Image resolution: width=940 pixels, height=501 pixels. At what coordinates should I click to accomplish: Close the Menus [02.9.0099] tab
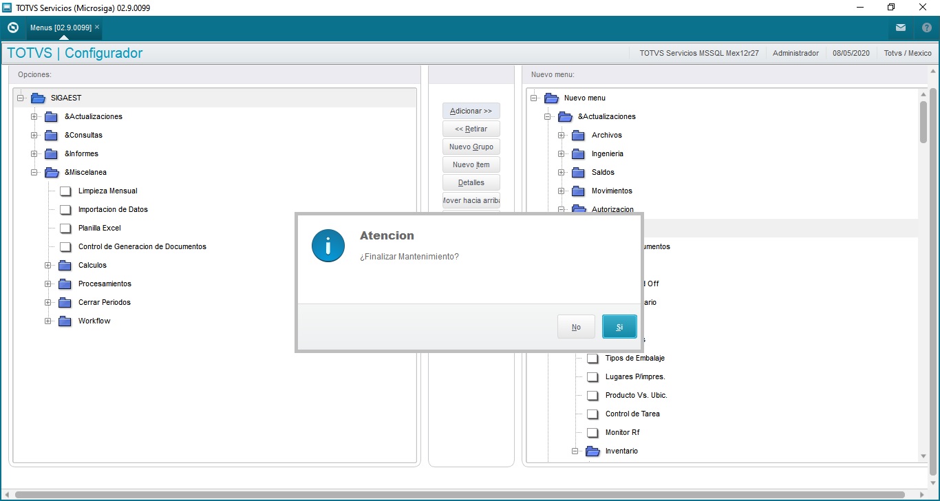point(97,27)
